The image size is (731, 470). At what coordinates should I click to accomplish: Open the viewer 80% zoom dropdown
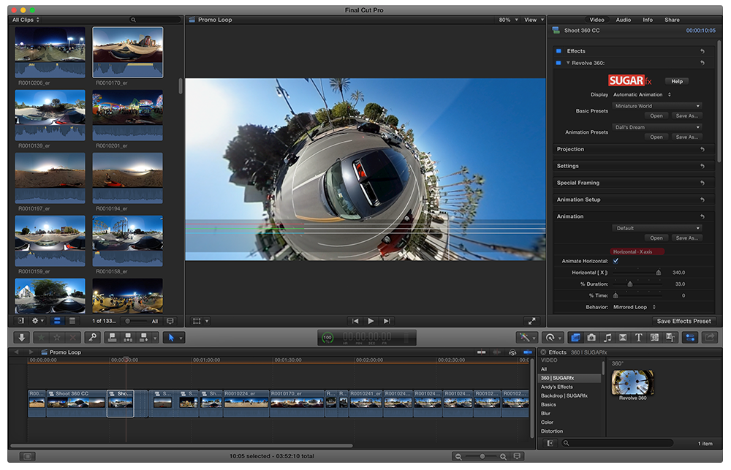click(508, 20)
